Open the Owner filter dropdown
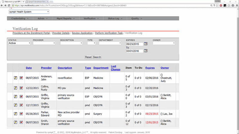This screenshot has width=239, height=134. 164,43
